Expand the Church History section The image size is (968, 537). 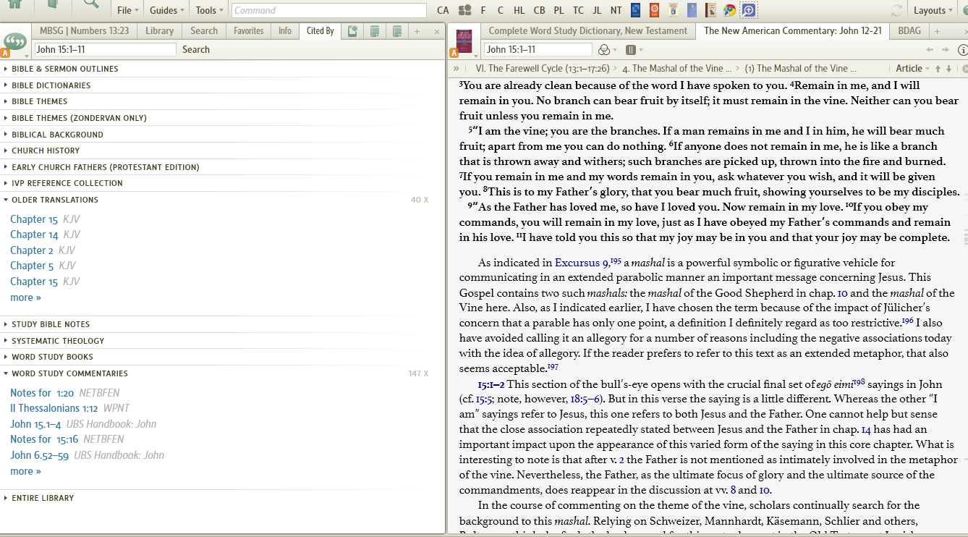pyautogui.click(x=46, y=151)
